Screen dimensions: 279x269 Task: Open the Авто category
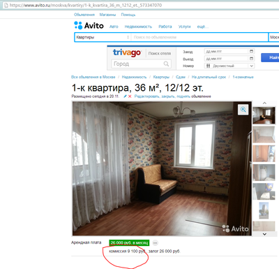coord(114,27)
